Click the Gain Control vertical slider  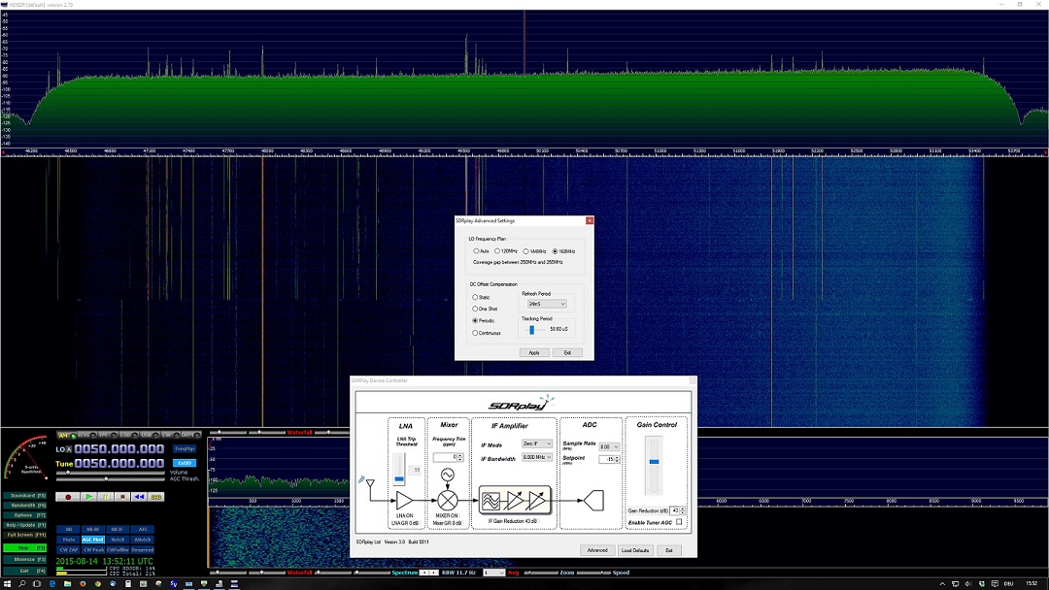[x=654, y=465]
